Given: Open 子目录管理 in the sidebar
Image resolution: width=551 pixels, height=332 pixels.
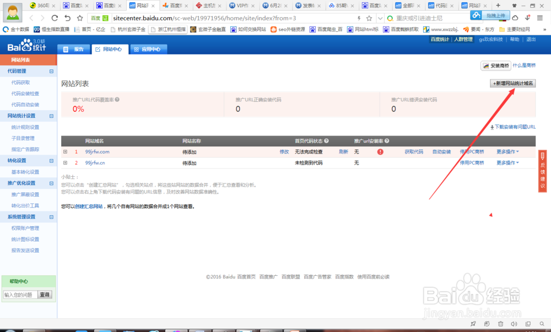Looking at the screenshot, I should tap(23, 138).
